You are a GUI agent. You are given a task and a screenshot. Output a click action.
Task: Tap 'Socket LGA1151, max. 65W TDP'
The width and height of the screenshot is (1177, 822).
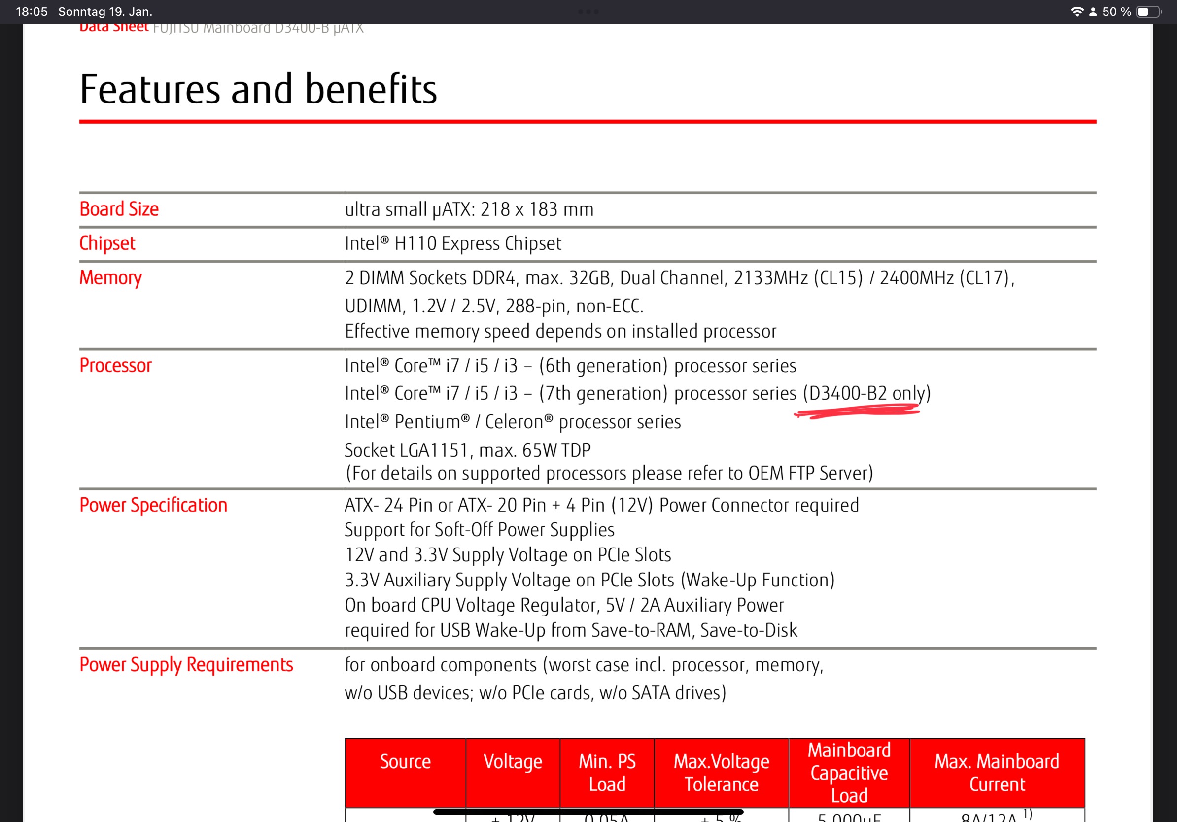[468, 450]
